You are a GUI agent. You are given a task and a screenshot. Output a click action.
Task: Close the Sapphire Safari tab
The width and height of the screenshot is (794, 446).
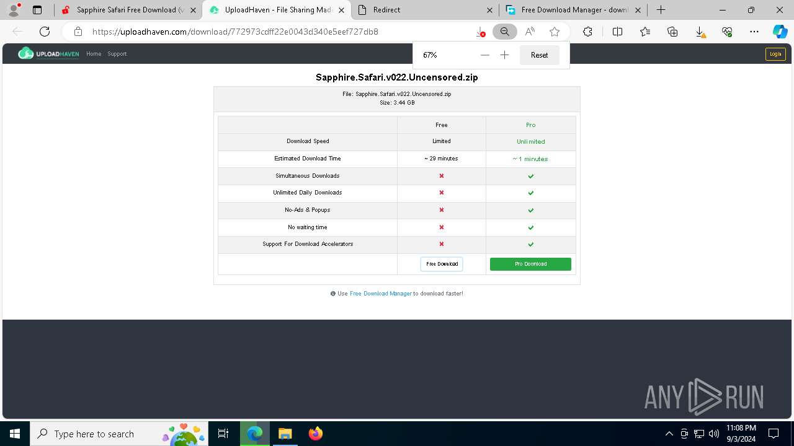194,10
